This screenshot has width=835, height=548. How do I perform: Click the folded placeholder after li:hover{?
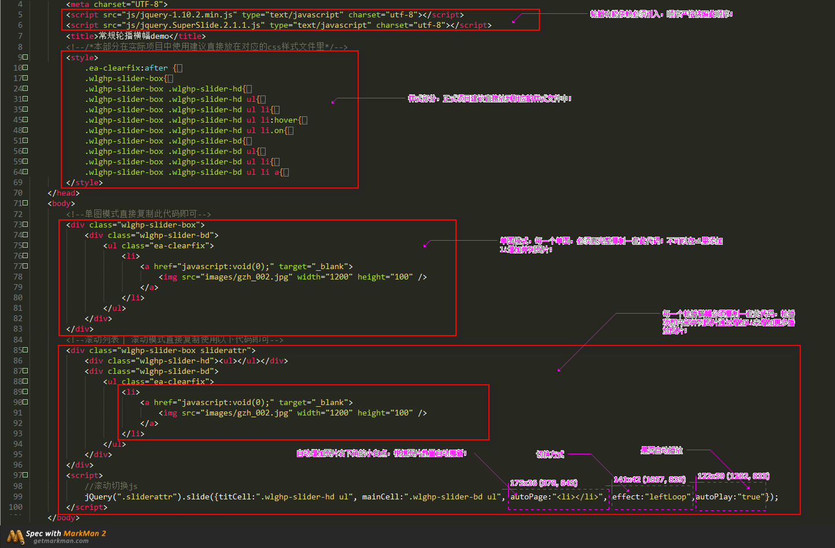pos(304,120)
